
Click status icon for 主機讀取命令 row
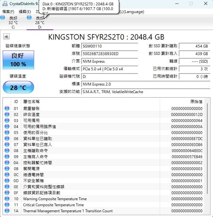tap(7, 151)
